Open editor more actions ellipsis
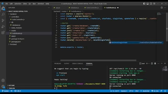Viewport: 168px width, 94px height. click(x=165, y=8)
